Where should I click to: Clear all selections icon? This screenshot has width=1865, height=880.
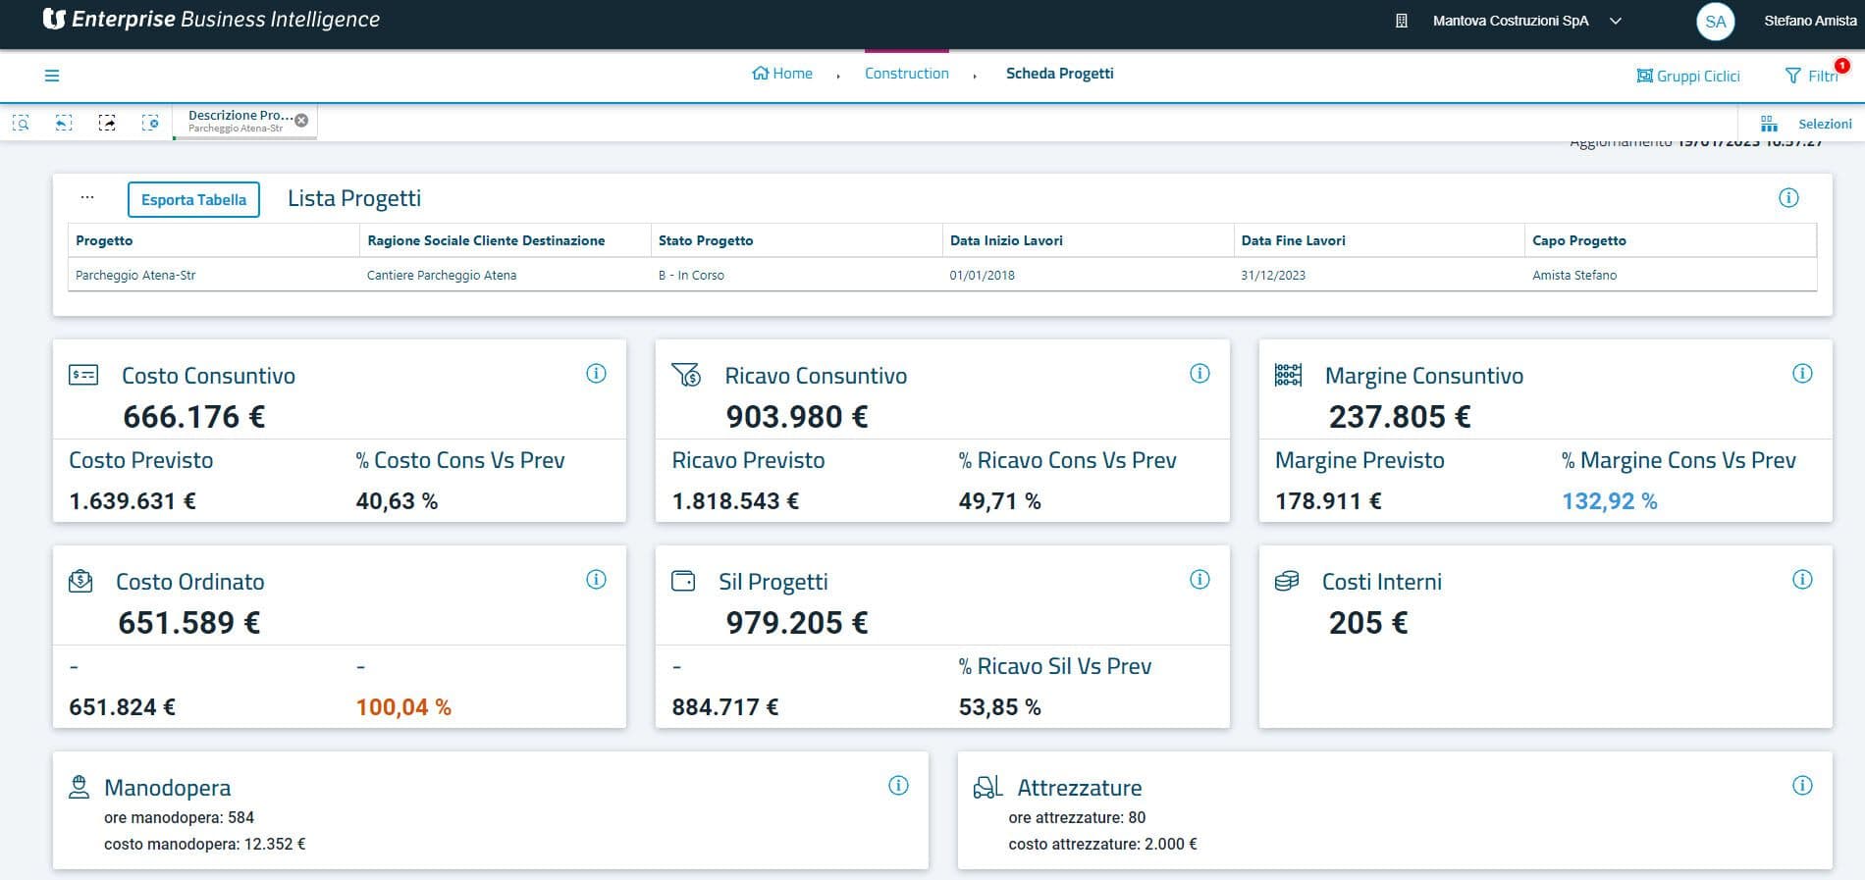click(x=150, y=123)
